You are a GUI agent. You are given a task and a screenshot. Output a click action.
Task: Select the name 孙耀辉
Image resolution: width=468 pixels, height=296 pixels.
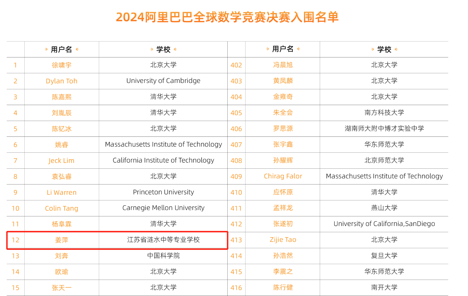(283, 160)
